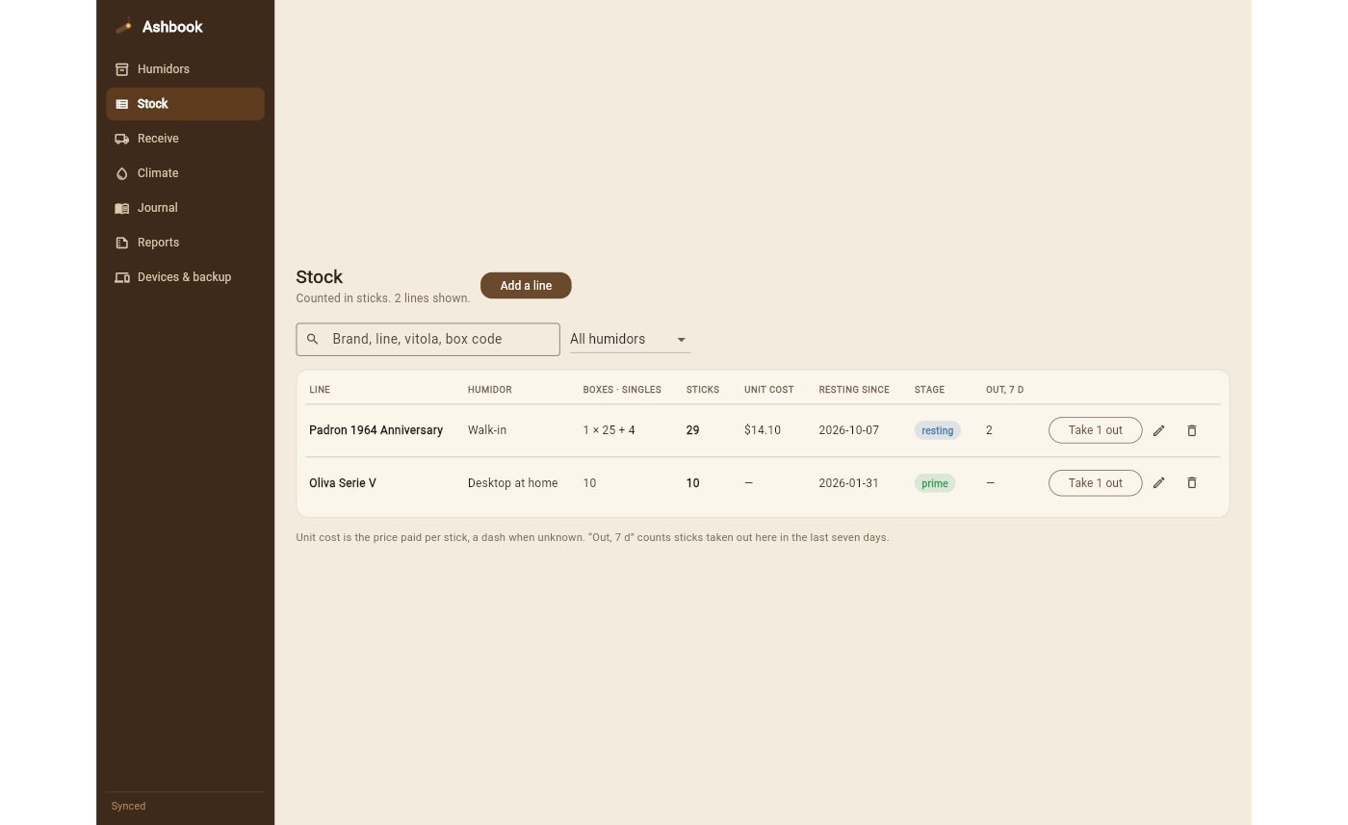Click the Oliva Serie V line name

click(343, 483)
